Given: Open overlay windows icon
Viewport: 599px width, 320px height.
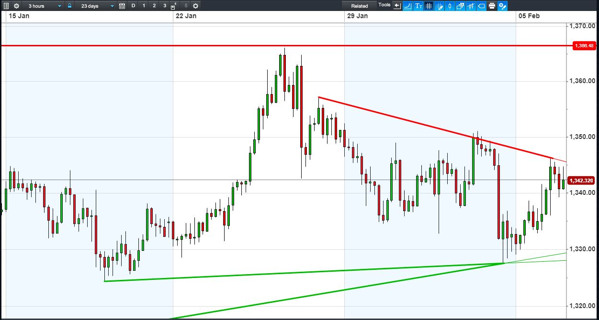Looking at the screenshot, I should [460, 6].
